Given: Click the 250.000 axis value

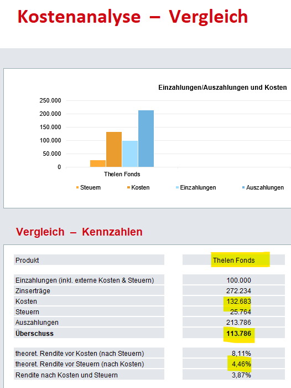Looking at the screenshot, I should 50,100.
